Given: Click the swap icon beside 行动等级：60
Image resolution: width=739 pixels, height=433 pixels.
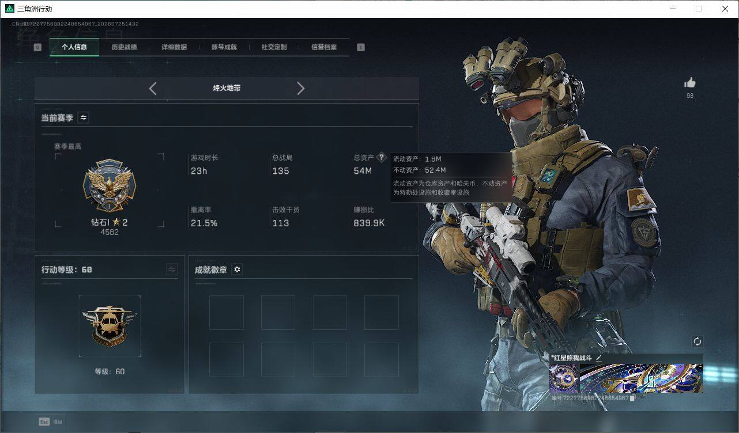Looking at the screenshot, I should (172, 269).
